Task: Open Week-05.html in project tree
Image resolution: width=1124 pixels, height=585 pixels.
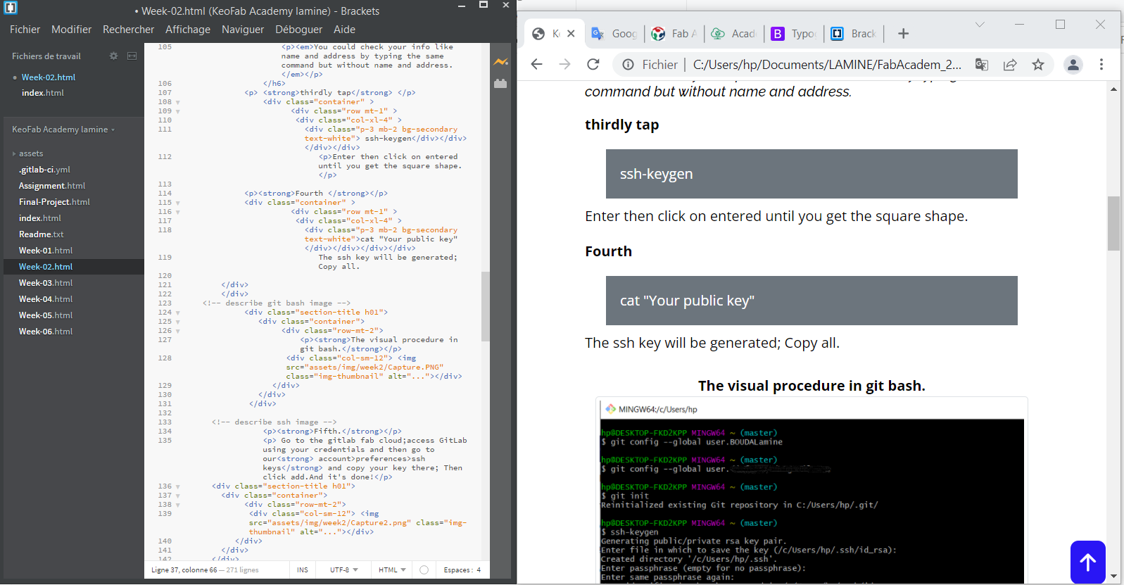Action: [46, 315]
